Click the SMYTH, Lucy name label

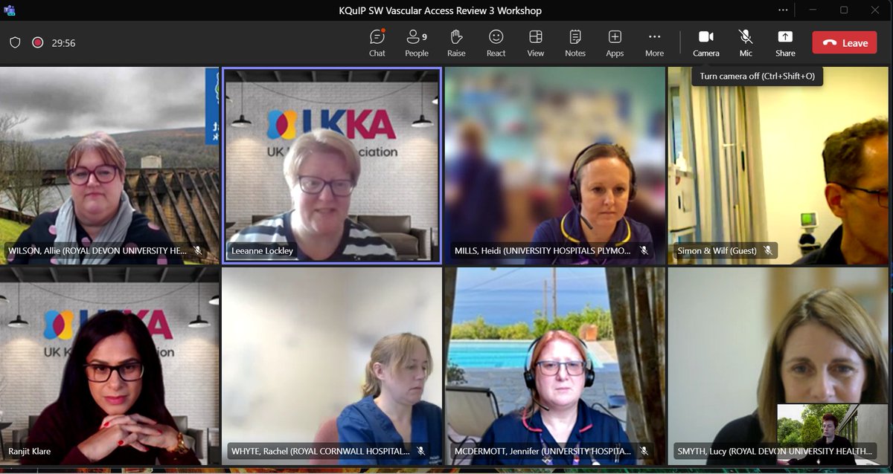[775, 451]
